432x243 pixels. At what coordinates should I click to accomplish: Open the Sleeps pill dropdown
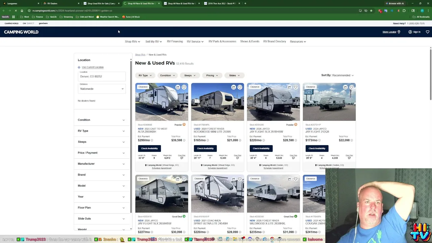[190, 75]
